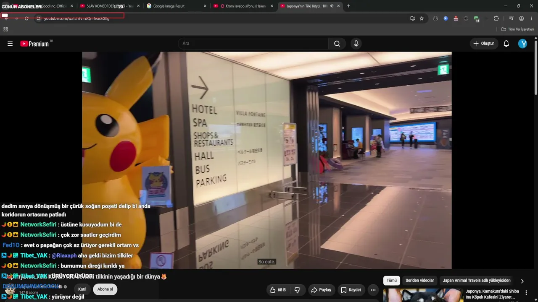Like the video with thumbs up
The image size is (538, 302).
[x=277, y=290]
